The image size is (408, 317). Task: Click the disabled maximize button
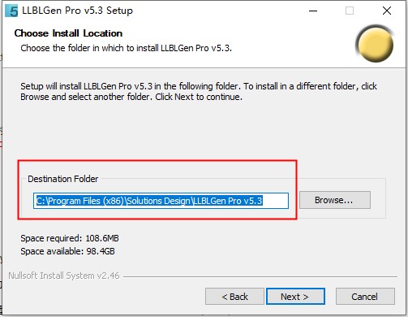350,11
